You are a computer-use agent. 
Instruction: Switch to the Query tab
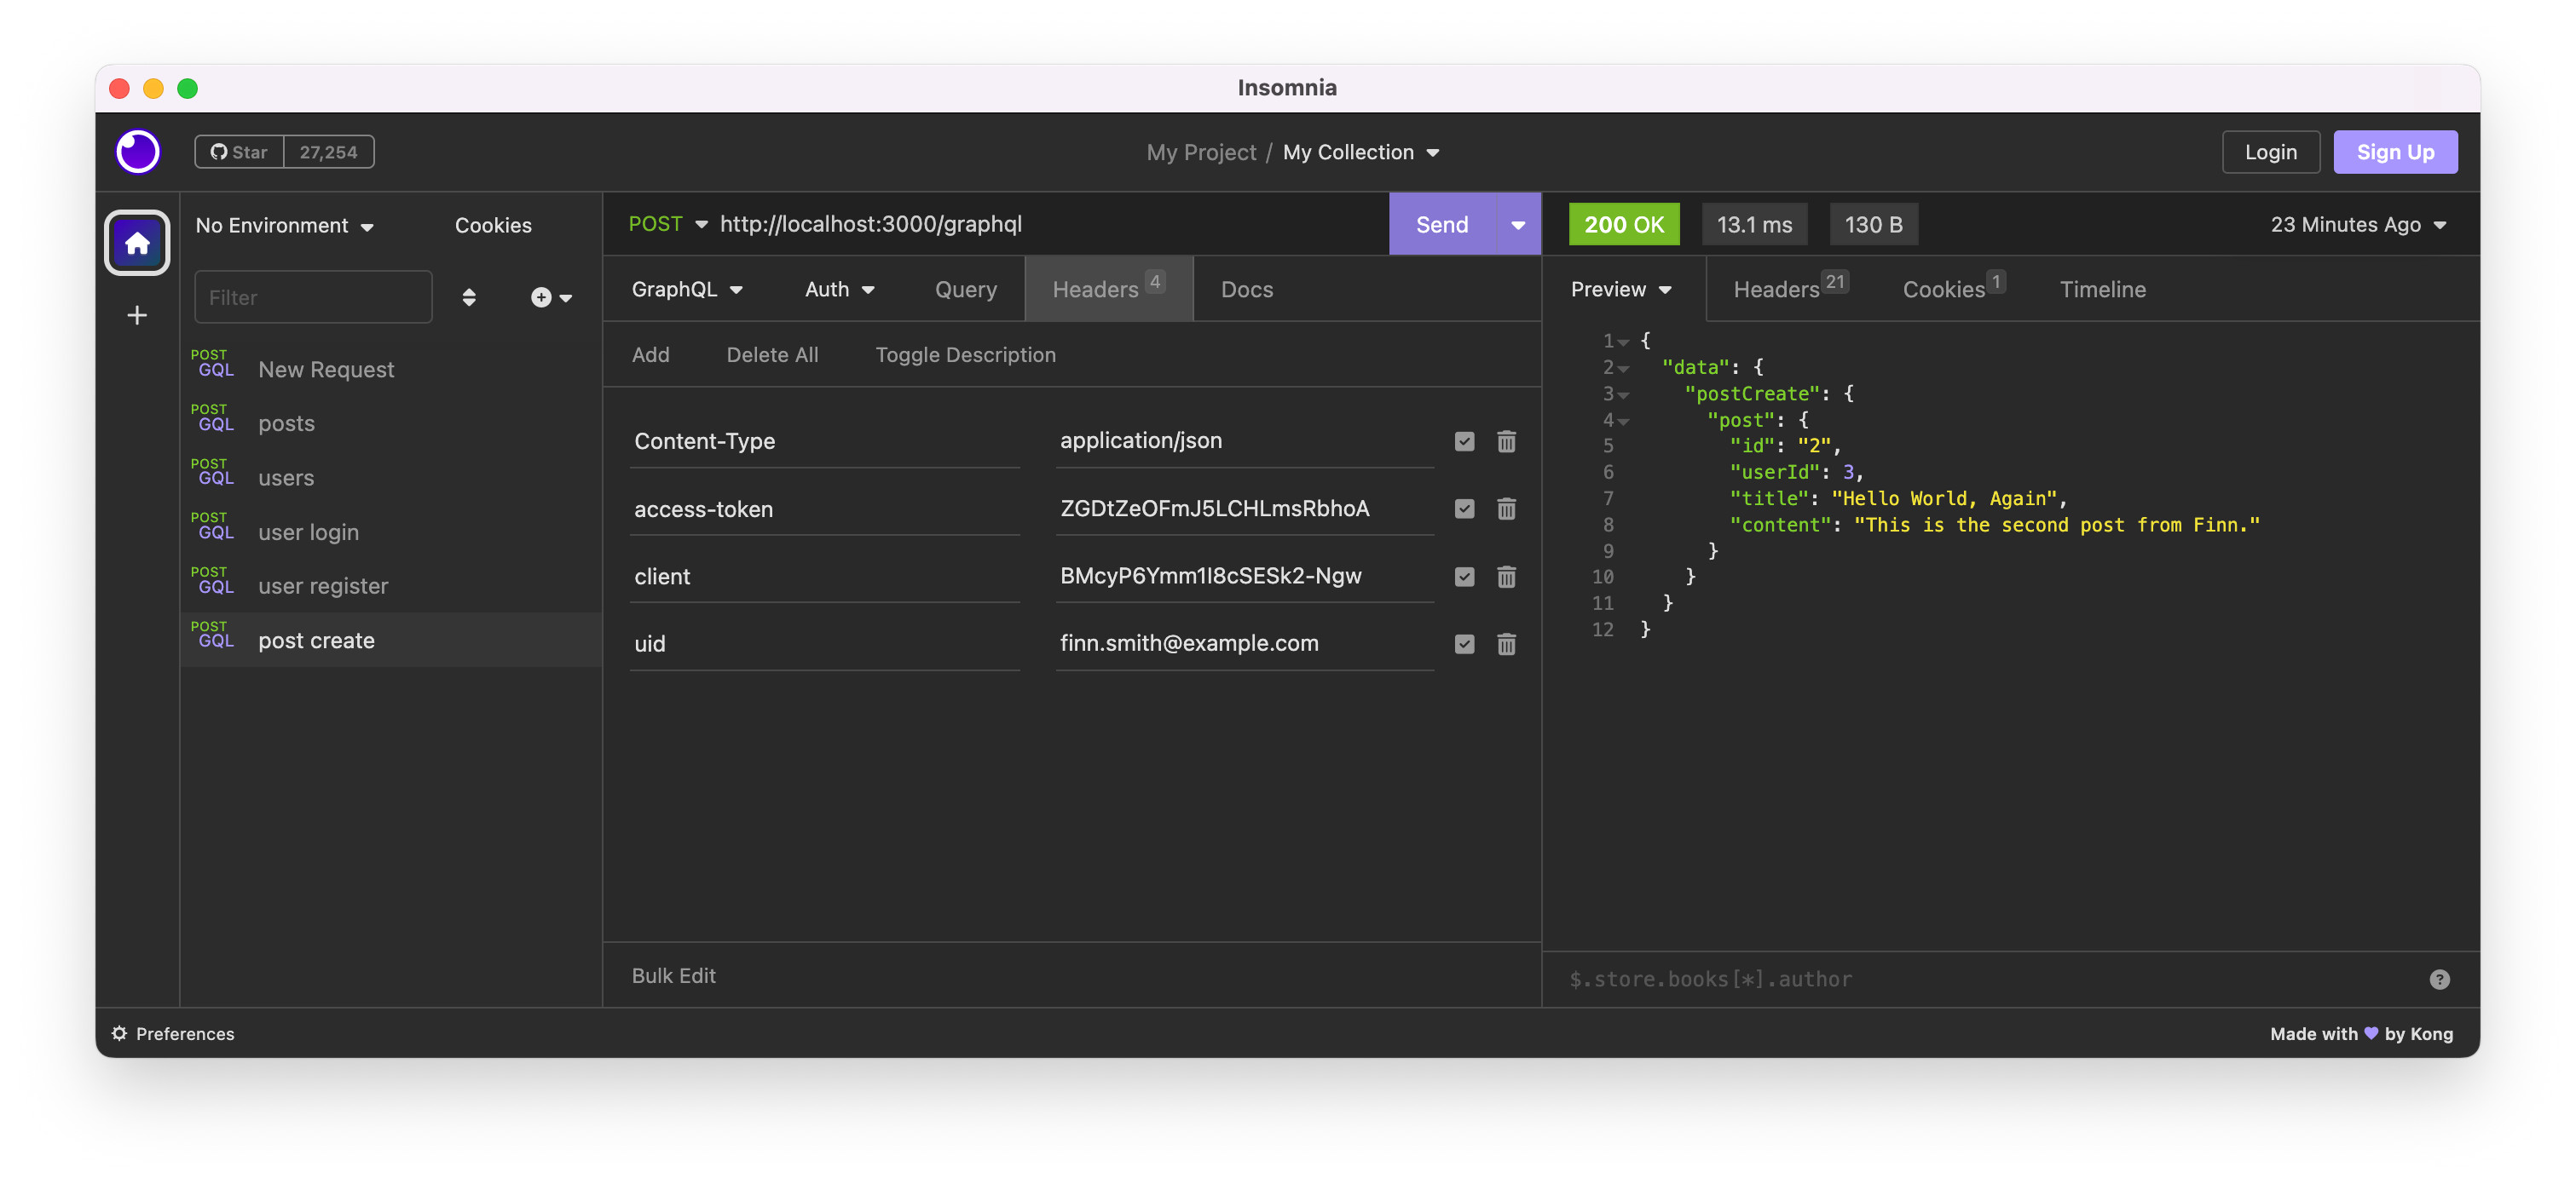coord(965,289)
